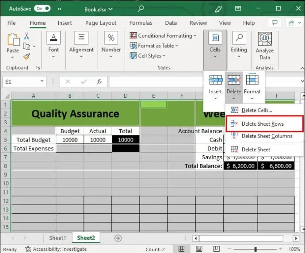Click the Paste clipboard icon
Image resolution: width=305 pixels, height=253 pixels.
[x=13, y=41]
